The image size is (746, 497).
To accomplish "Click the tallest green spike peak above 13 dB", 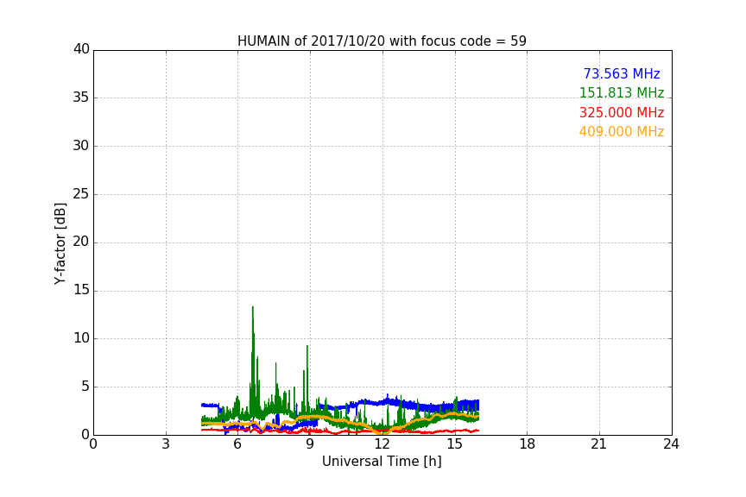I will tap(253, 308).
